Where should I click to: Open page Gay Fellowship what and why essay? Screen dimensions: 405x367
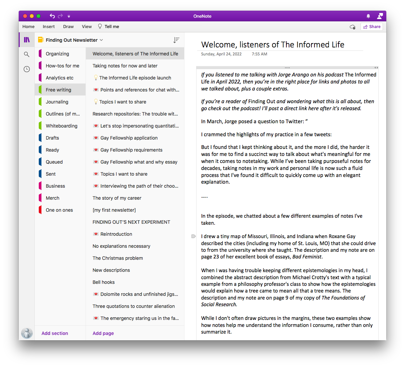(x=135, y=162)
